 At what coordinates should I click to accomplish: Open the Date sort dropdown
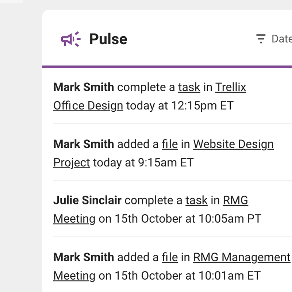coord(281,39)
